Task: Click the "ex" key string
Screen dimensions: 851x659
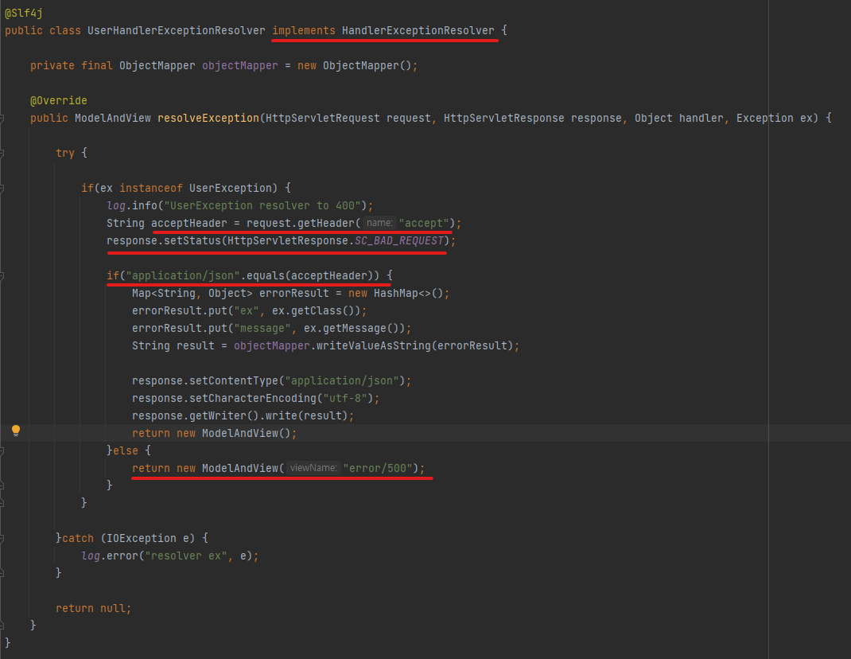Action: [x=247, y=310]
